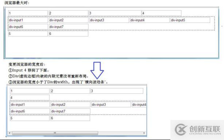Click the note starting '②Div(虚线边框)'
The image size is (224, 140).
(49, 76)
